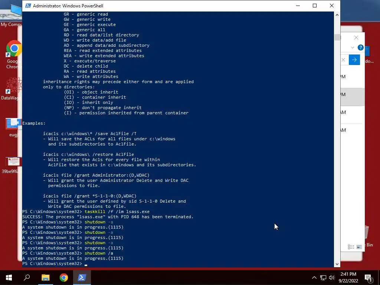Click the 'Examples:' heading text
Viewport: 380px width, 285px height.
coord(34,123)
